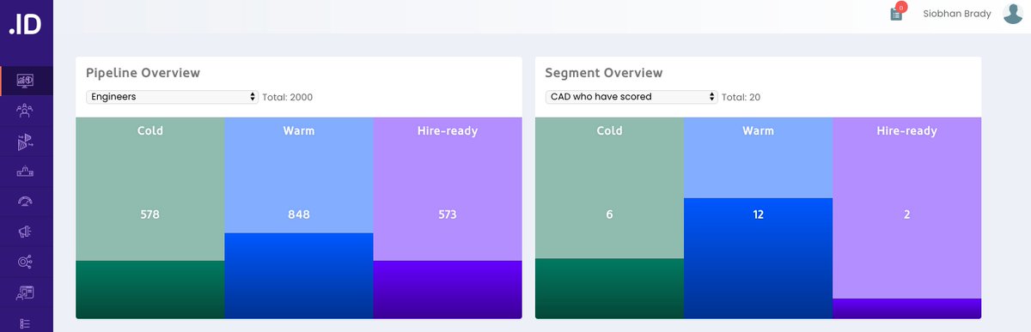Open the megaphone campaigns icon in sidebar
This screenshot has height=332, width=1031.
(25, 232)
